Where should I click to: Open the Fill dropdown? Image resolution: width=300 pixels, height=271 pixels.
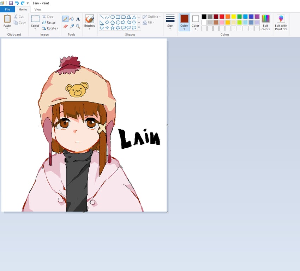click(149, 23)
